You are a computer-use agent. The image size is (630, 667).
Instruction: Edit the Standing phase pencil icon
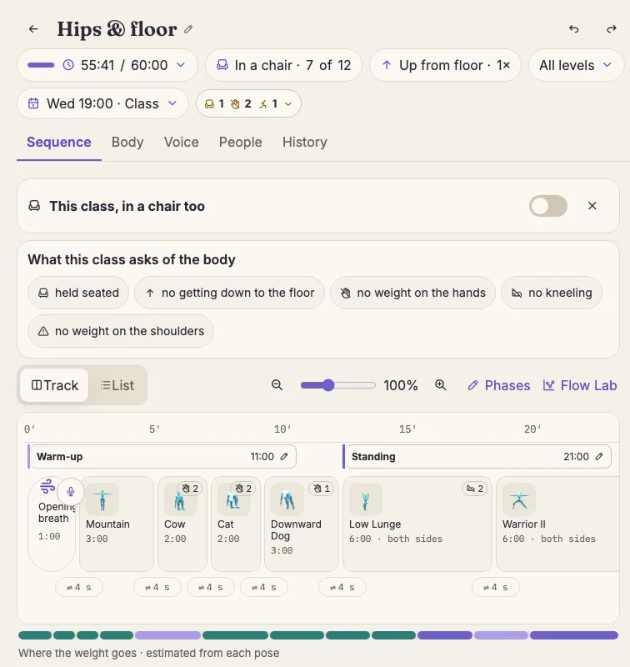pos(599,456)
